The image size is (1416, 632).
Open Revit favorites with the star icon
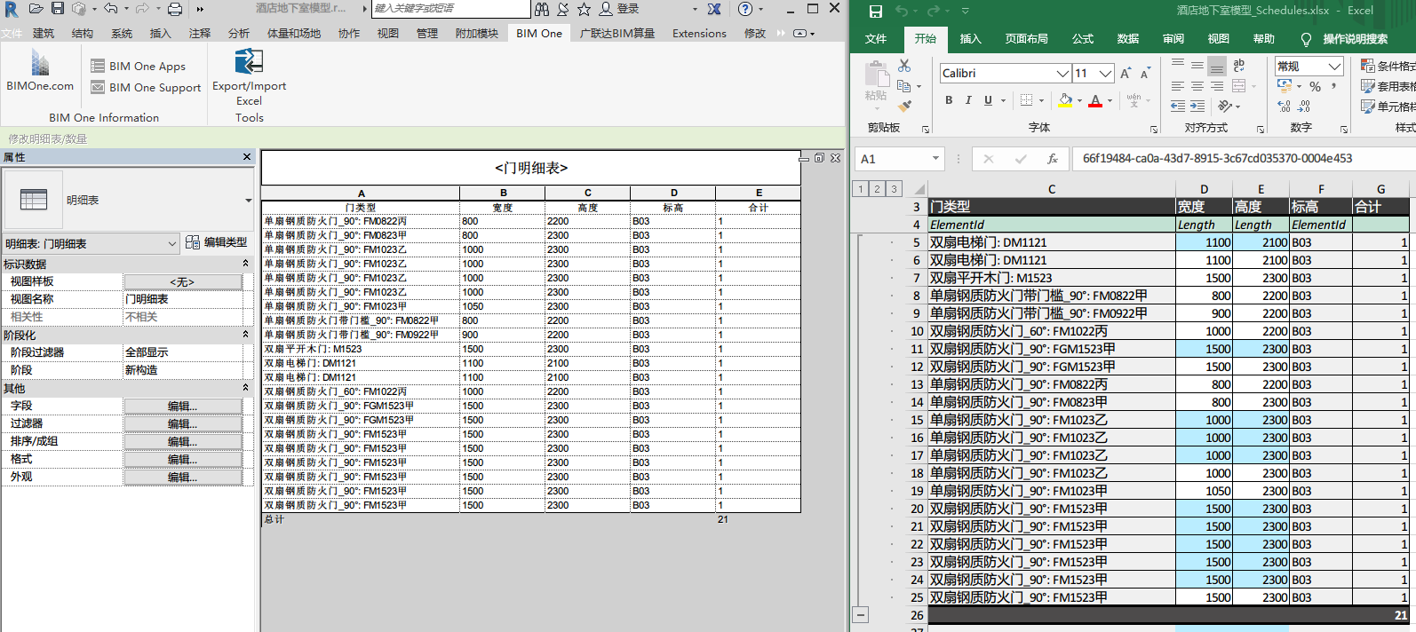pos(584,9)
